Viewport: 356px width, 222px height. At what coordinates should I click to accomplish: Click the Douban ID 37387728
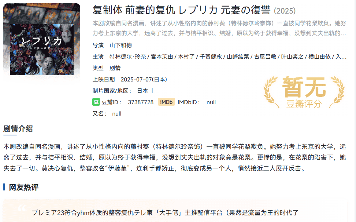point(141,102)
